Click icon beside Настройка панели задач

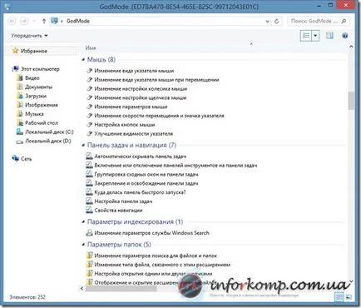[x=89, y=201]
